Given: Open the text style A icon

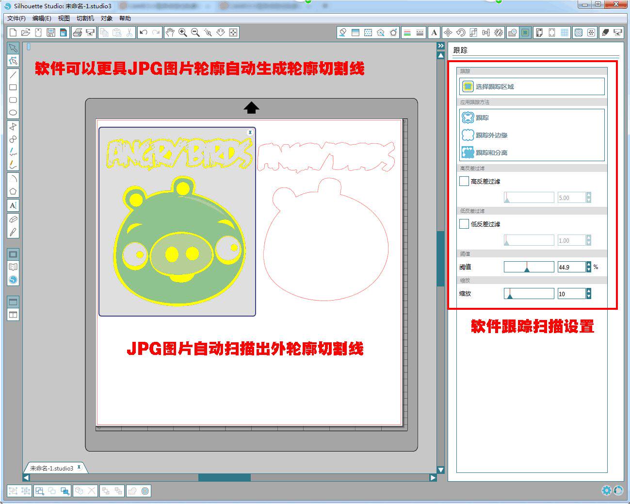Looking at the screenshot, I should [x=434, y=33].
